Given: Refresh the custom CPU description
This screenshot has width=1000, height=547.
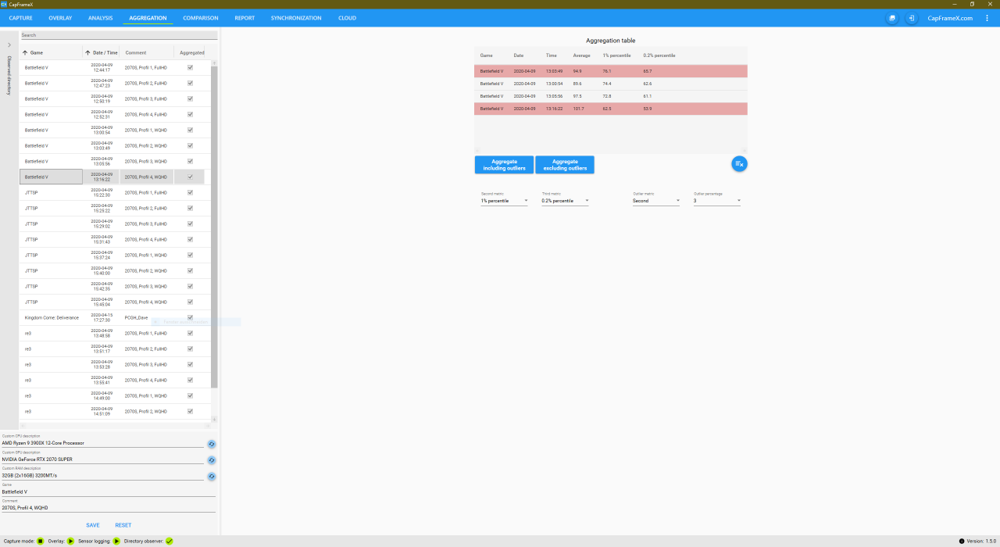Looking at the screenshot, I should 211,444.
